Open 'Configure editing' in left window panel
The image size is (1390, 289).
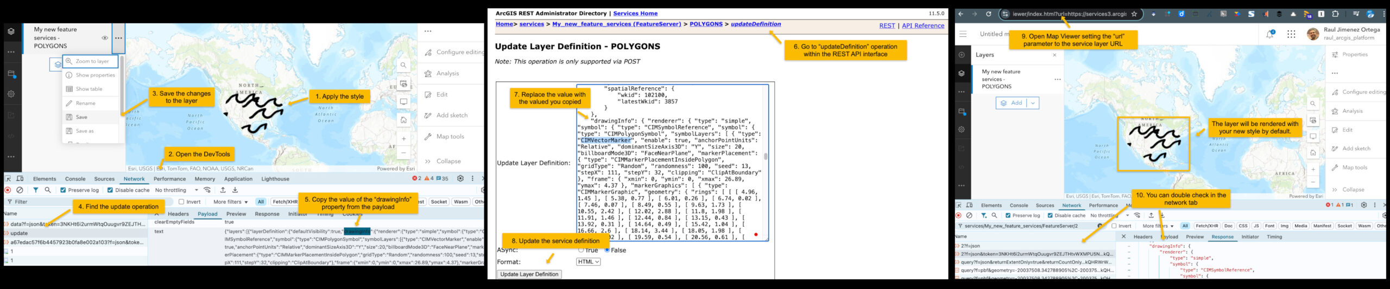point(454,52)
